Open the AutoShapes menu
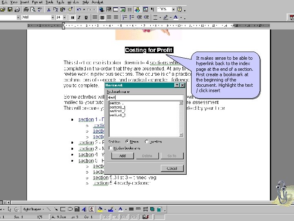294x221 pixels. tap(33, 209)
